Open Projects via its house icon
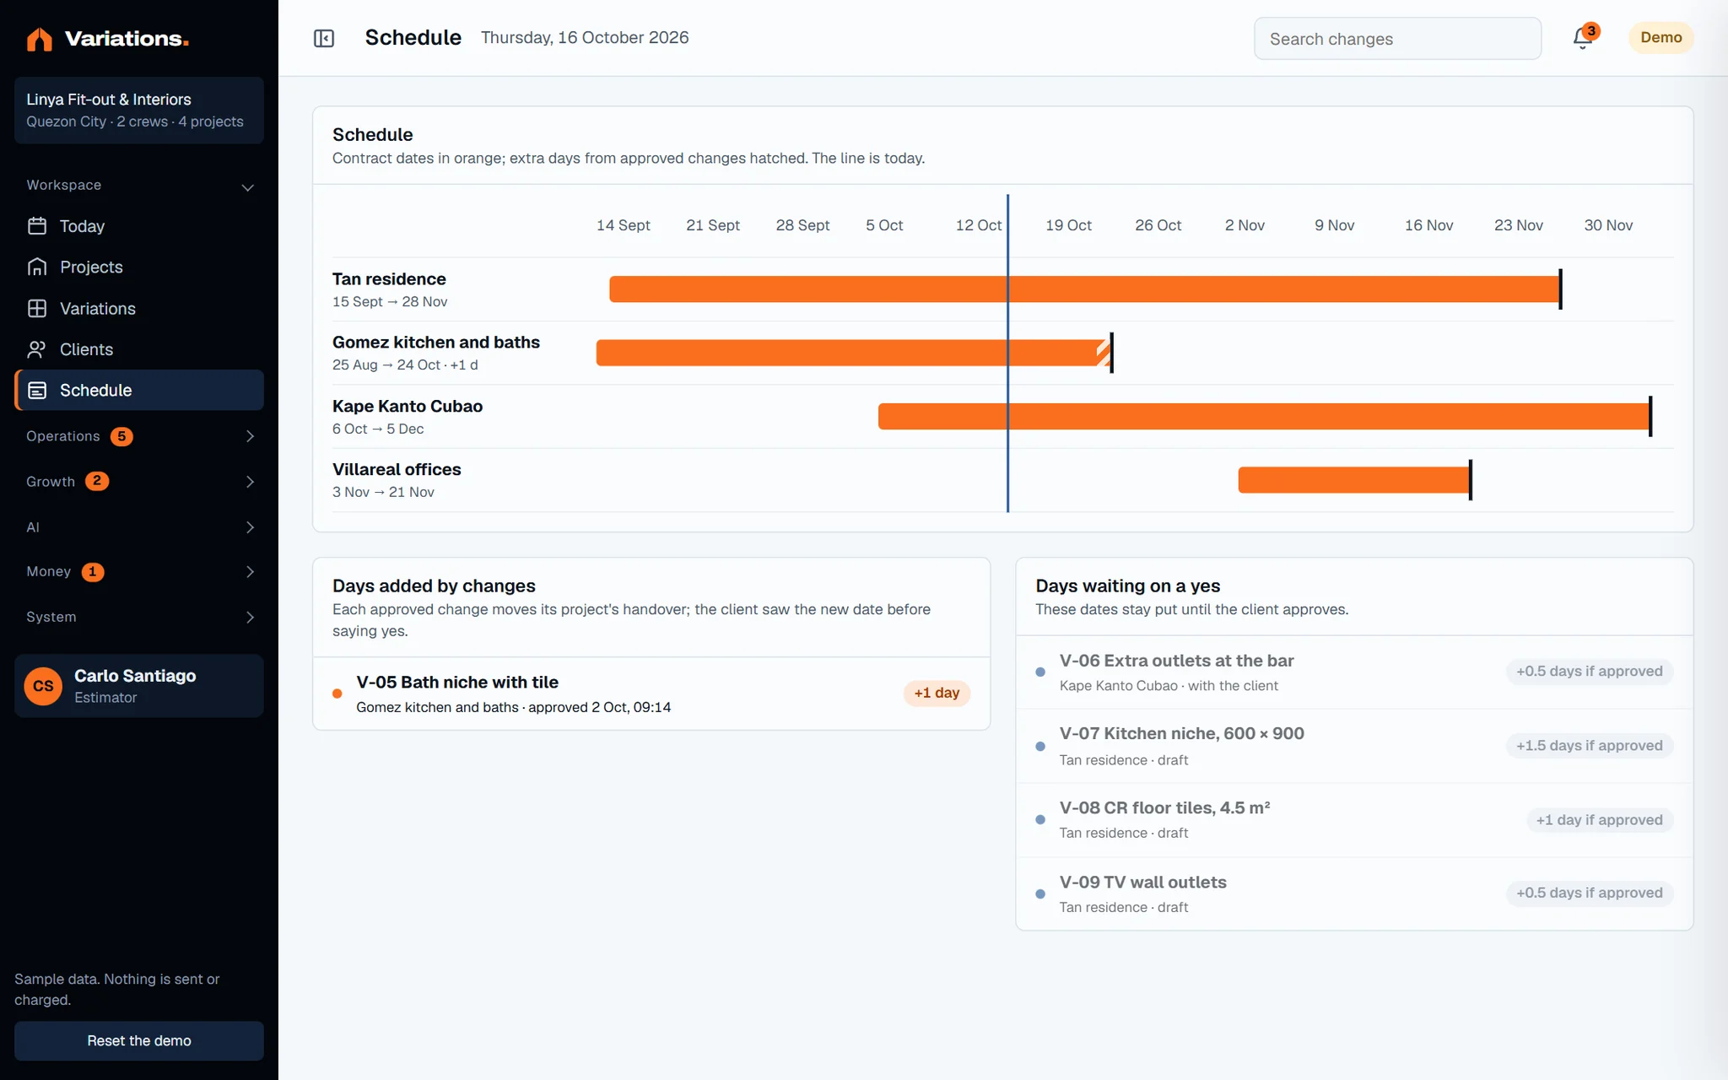 pos(37,267)
